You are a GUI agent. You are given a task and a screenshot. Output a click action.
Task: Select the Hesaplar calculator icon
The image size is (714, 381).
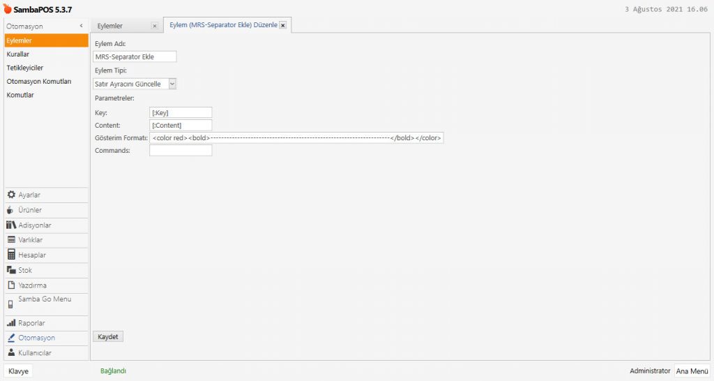point(11,255)
